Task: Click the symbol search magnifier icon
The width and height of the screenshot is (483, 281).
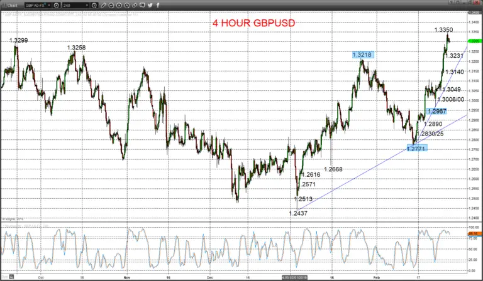Action: tap(57, 5)
